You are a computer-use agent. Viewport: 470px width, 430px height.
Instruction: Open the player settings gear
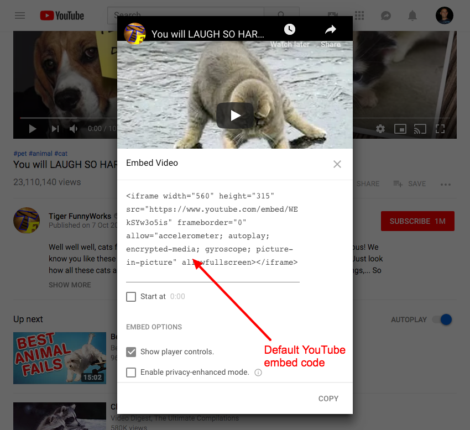tap(380, 129)
